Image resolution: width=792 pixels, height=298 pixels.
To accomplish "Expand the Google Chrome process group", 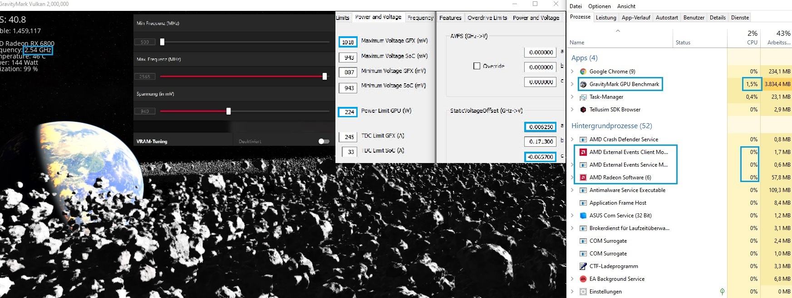I will click(x=572, y=72).
